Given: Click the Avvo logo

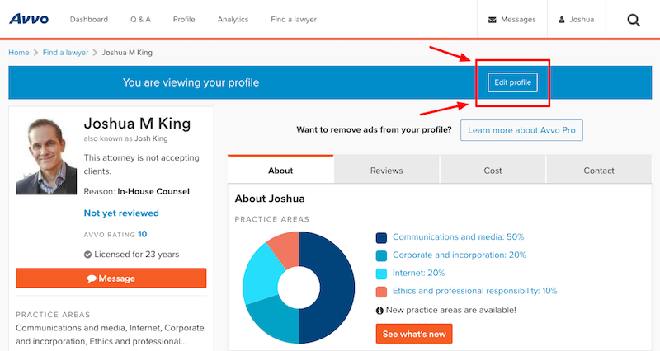Looking at the screenshot, I should [x=29, y=19].
